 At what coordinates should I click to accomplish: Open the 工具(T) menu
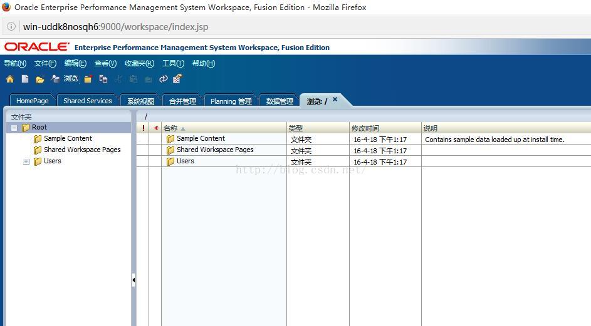coord(173,63)
